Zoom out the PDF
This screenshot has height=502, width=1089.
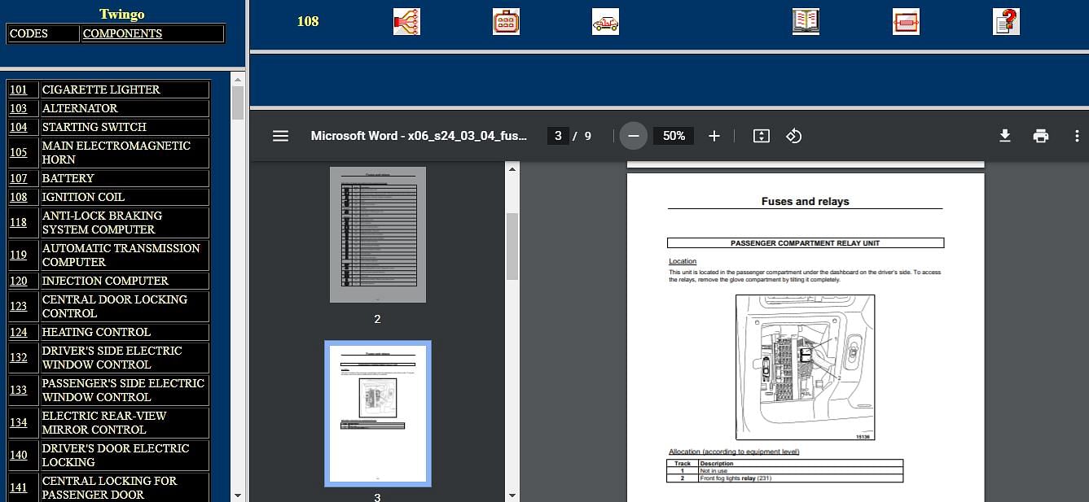pyautogui.click(x=634, y=136)
